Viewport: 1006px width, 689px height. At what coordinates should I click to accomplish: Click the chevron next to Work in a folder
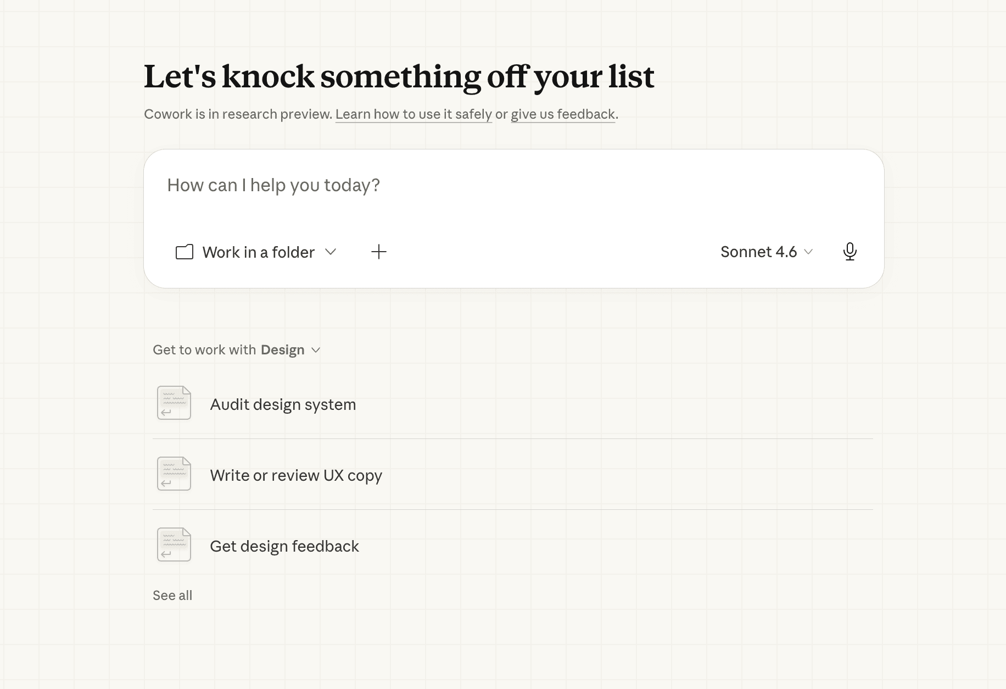coord(331,252)
